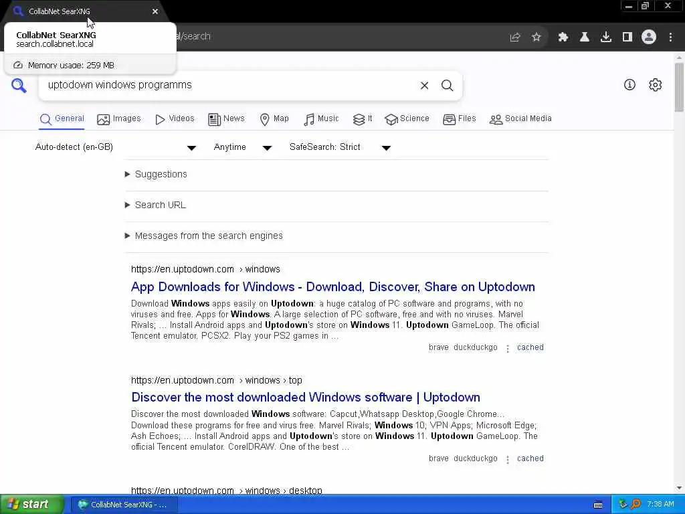The image size is (685, 514).
Task: Open the Auto-detect (en-GB) language dropdown
Action: [116, 147]
